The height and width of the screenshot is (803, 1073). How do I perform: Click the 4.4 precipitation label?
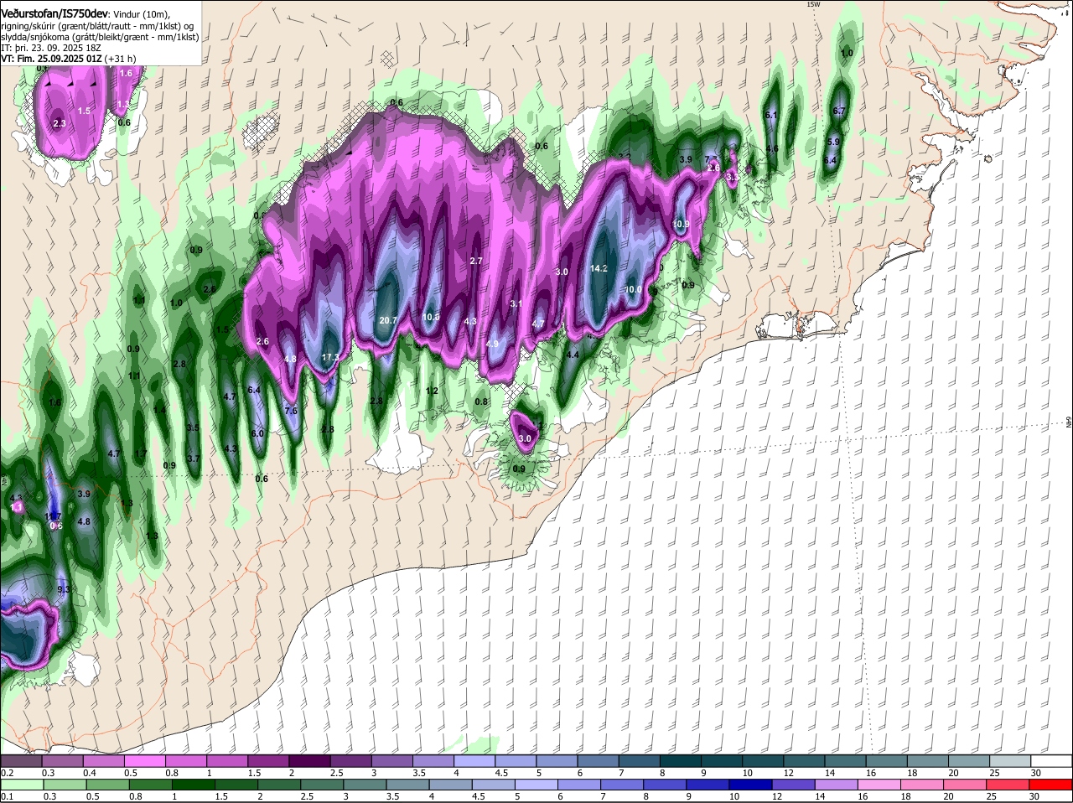point(573,355)
